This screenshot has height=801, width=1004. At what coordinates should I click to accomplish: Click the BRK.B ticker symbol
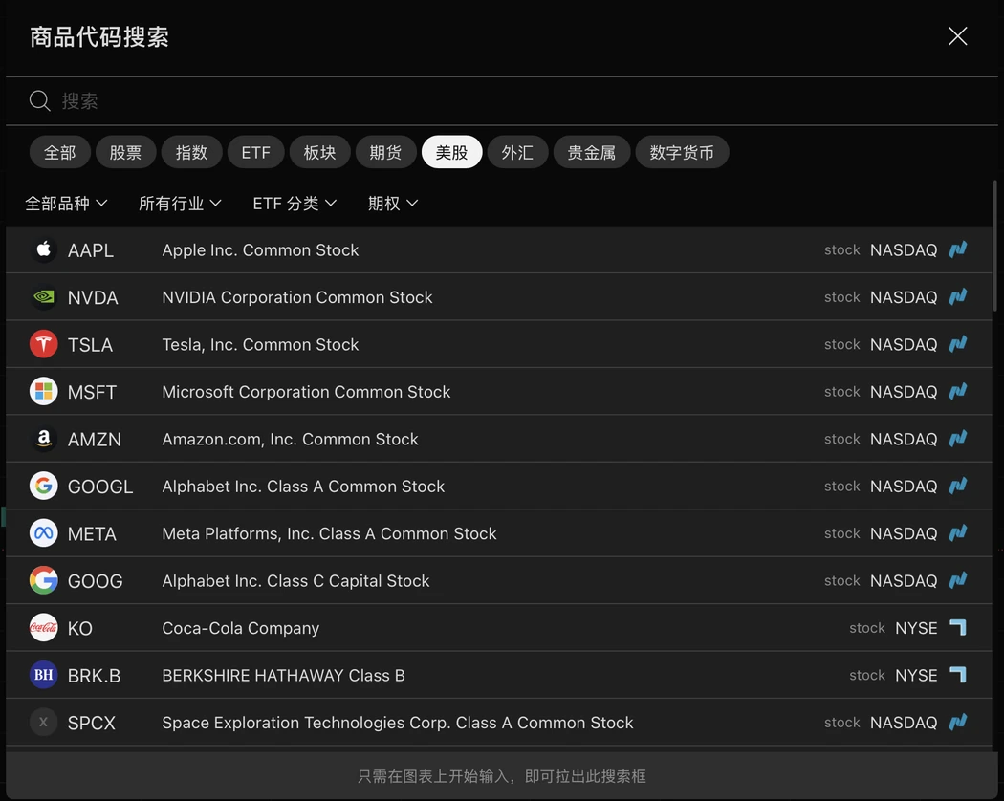click(94, 676)
